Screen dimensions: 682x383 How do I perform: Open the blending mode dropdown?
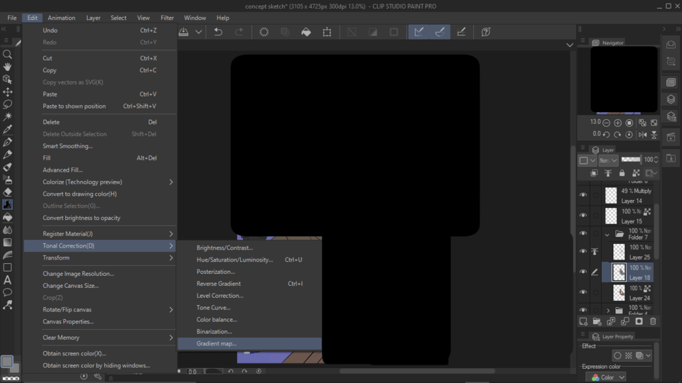pyautogui.click(x=609, y=160)
